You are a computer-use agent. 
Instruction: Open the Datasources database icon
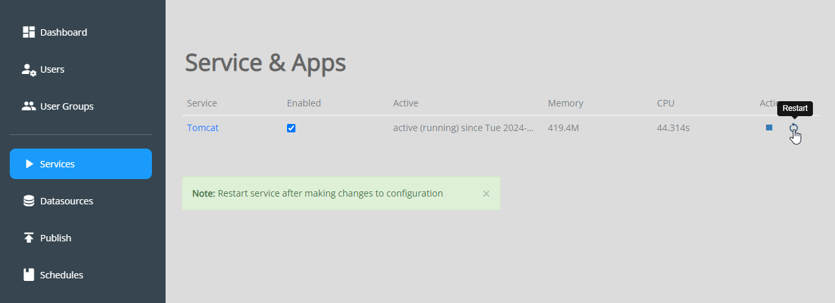29,201
